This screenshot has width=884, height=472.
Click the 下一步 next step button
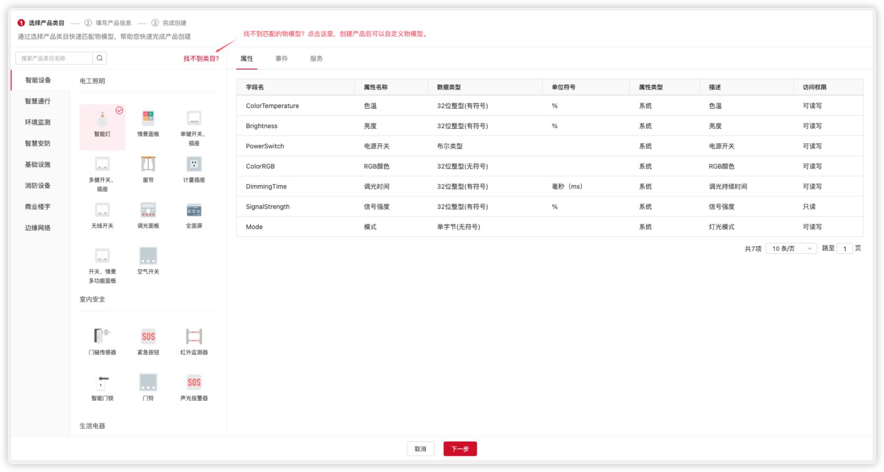click(460, 449)
